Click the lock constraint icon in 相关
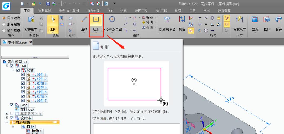The image size is (284, 134). click(x=219, y=18)
